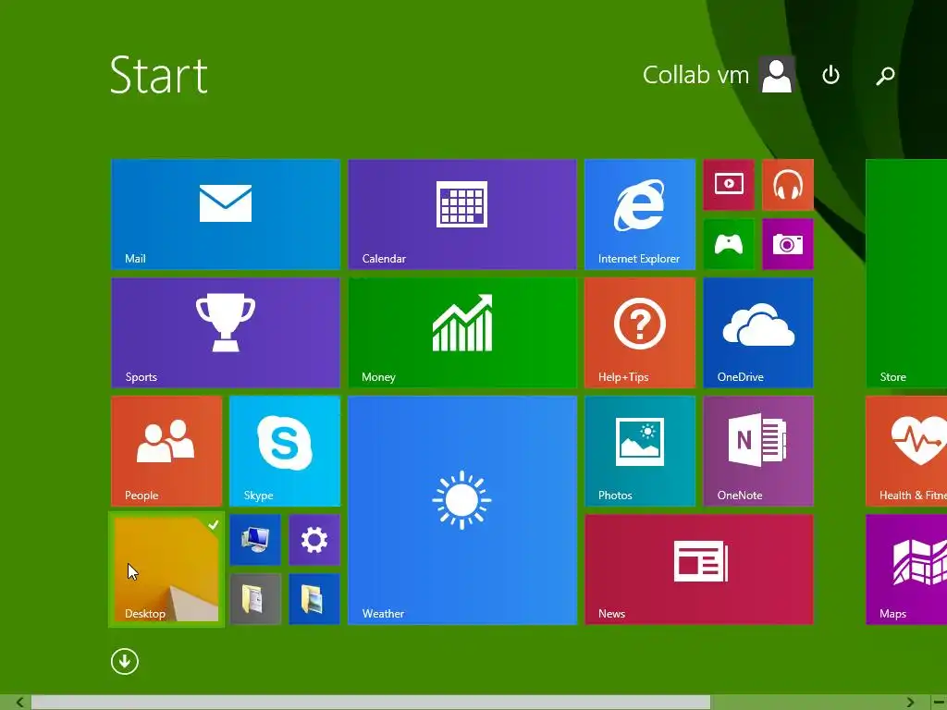Click the selected Desktop tile
This screenshot has width=947, height=710.
click(x=166, y=569)
